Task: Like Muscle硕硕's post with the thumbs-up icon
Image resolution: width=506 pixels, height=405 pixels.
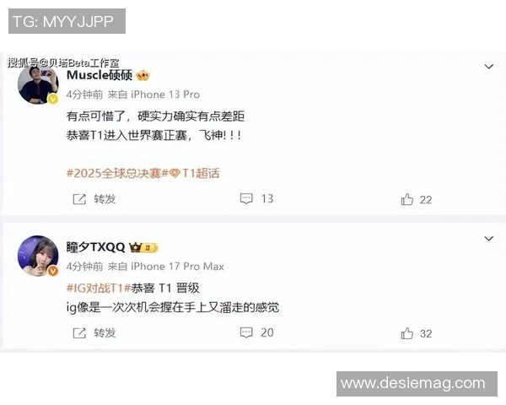Action: point(407,200)
